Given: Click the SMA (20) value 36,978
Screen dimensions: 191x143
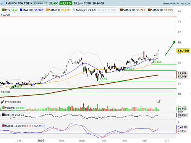Looking at the screenshot, I should (39, 10).
